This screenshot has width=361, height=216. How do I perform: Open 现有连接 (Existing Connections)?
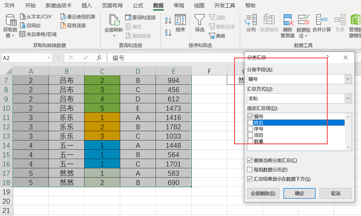73,26
